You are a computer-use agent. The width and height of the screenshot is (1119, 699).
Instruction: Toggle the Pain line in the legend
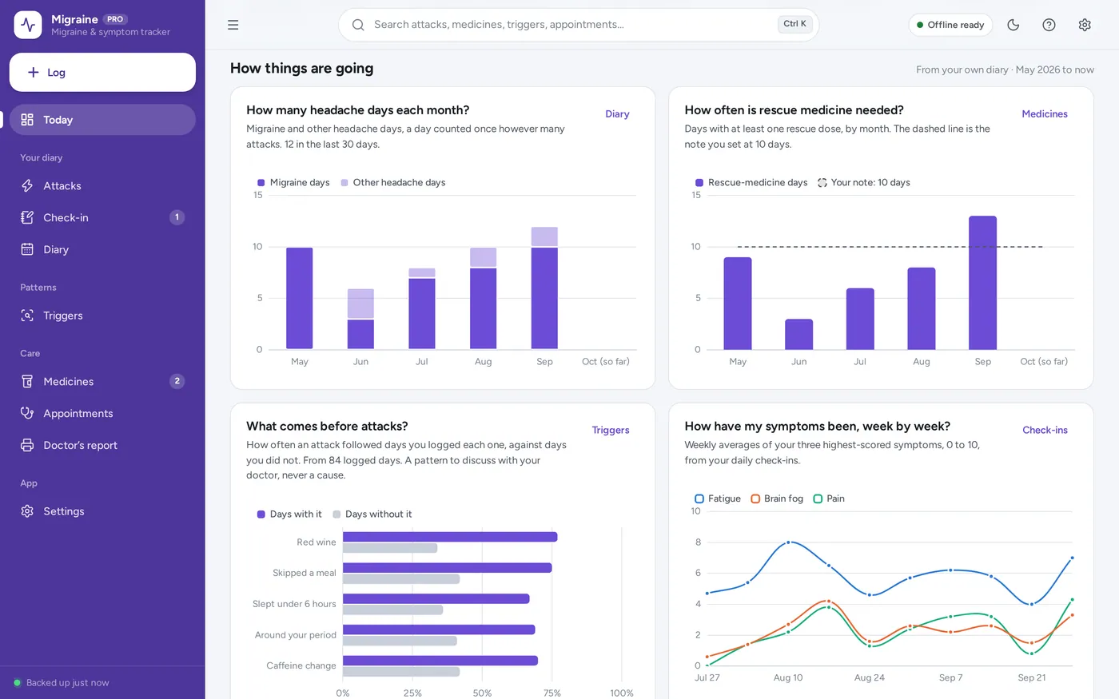coord(829,498)
